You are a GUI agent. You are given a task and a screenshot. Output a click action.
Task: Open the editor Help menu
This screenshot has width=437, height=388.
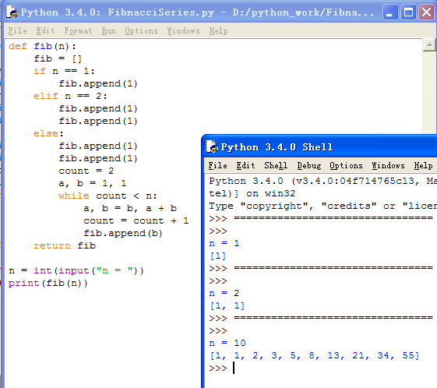(218, 30)
